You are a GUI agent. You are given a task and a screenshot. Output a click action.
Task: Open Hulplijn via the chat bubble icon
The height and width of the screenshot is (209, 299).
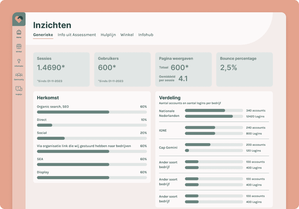18,90
